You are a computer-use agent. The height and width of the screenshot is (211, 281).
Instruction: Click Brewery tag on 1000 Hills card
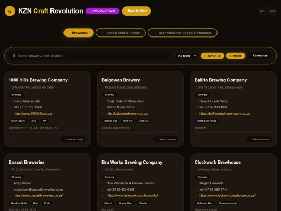coord(16,95)
